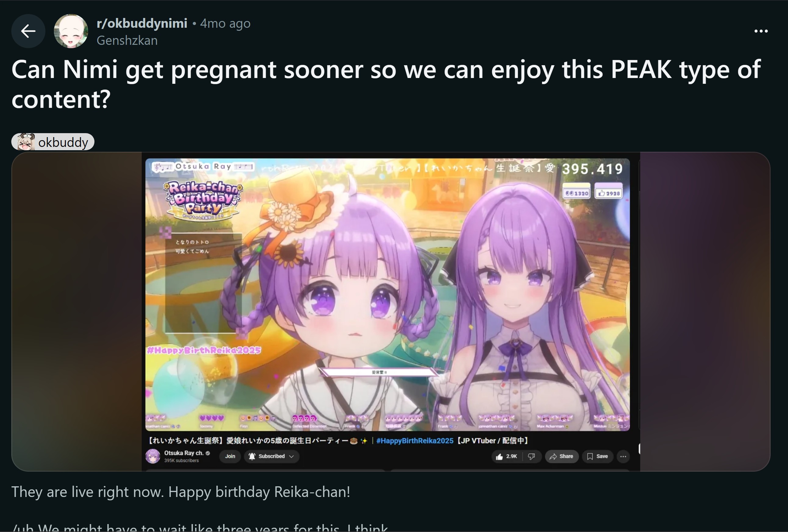Click the Save bookmark icon in the video
Viewport: 788px width, 532px height.
coord(590,457)
